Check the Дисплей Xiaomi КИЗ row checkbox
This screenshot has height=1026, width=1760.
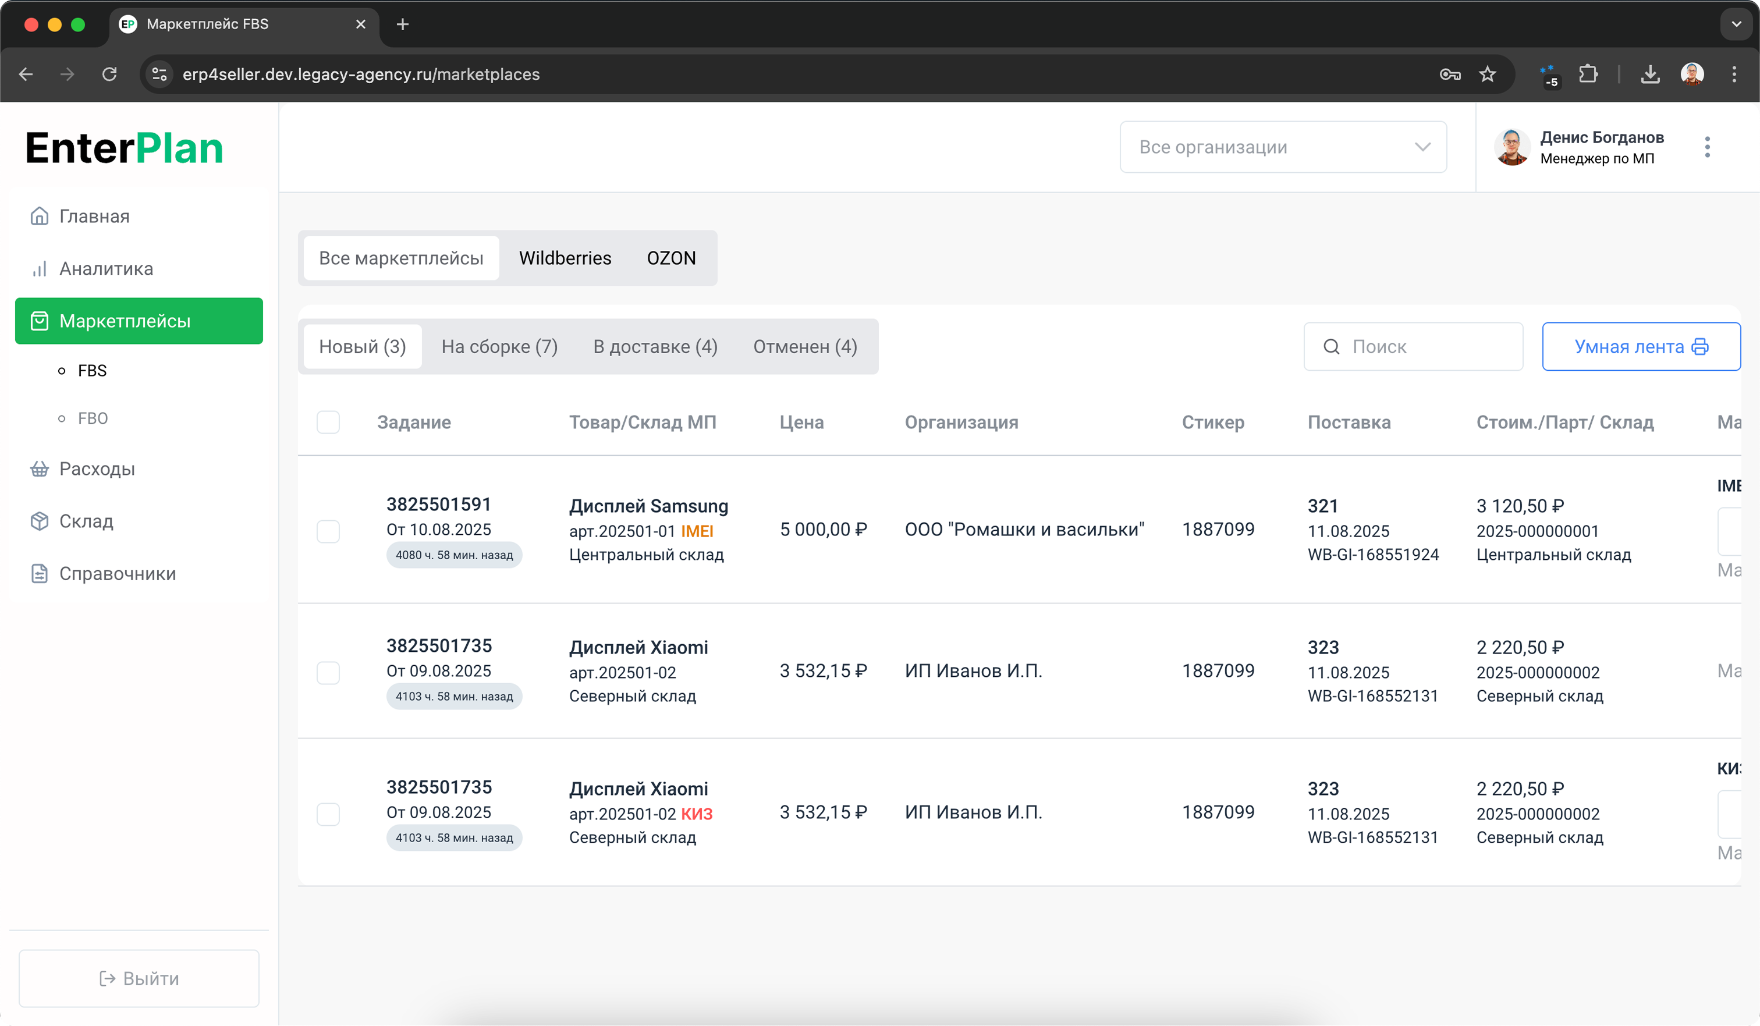(x=328, y=814)
